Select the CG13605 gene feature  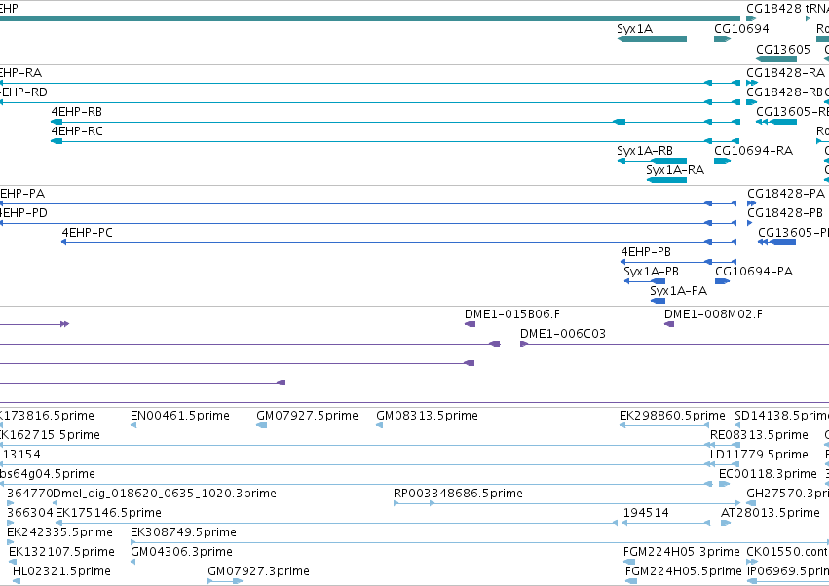coord(776,59)
